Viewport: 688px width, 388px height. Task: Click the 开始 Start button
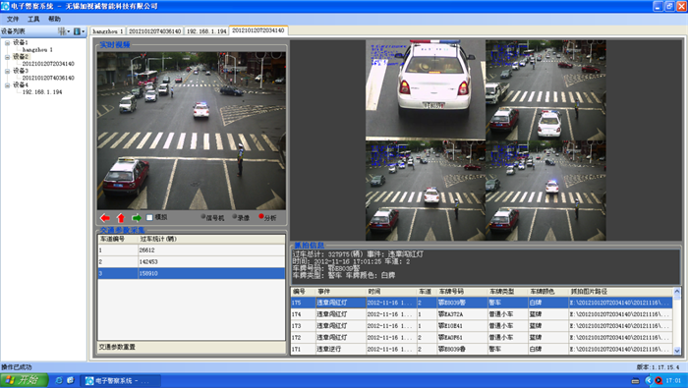24,380
